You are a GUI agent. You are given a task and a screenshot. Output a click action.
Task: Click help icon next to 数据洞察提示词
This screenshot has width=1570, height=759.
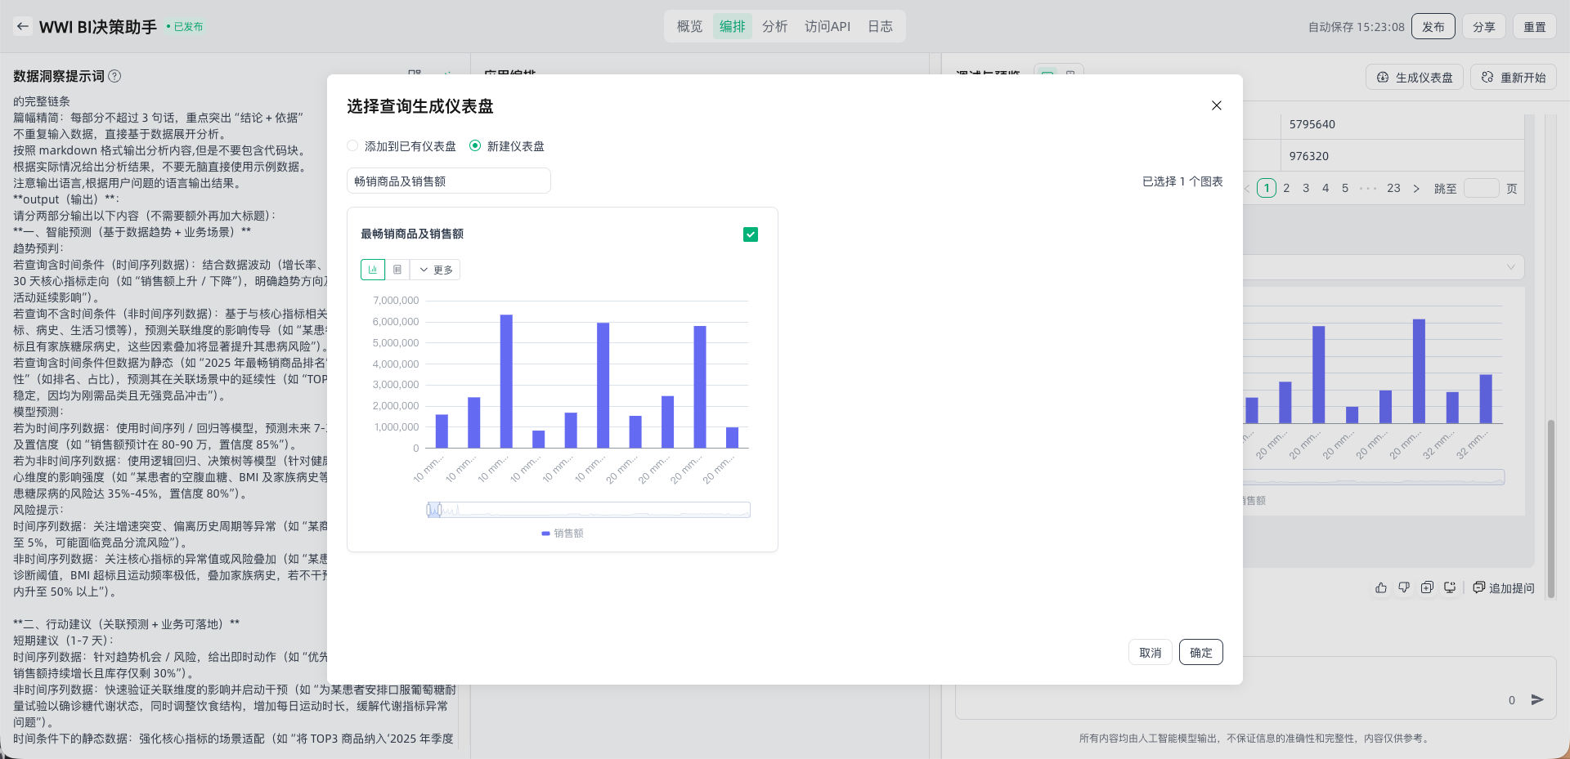[x=115, y=76]
